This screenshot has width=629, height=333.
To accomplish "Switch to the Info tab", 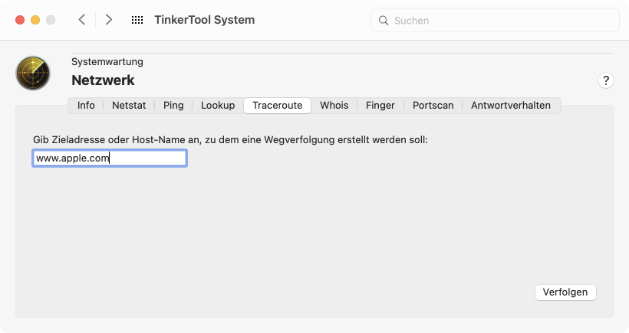I will pyautogui.click(x=86, y=106).
